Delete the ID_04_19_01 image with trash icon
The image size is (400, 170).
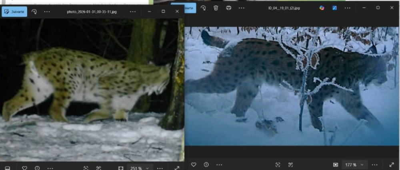(x=216, y=8)
